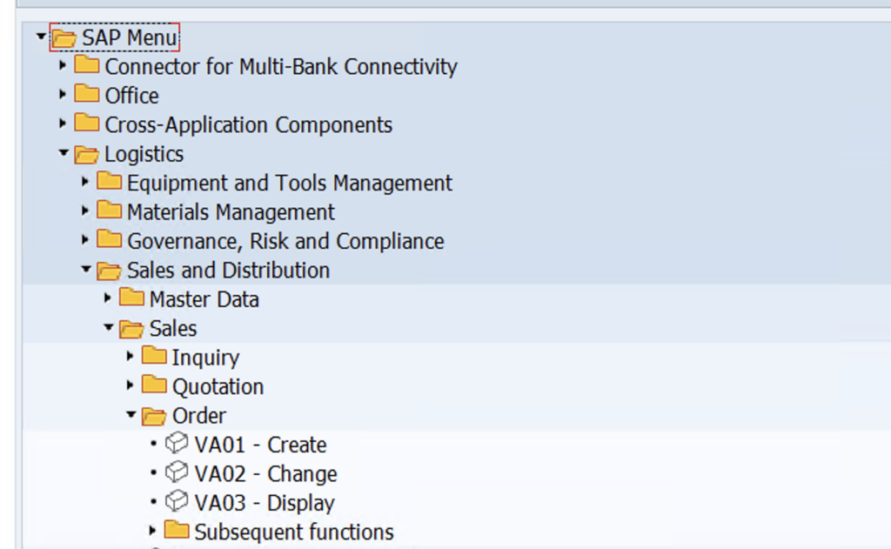Collapse the Sales node arrow

click(x=109, y=327)
